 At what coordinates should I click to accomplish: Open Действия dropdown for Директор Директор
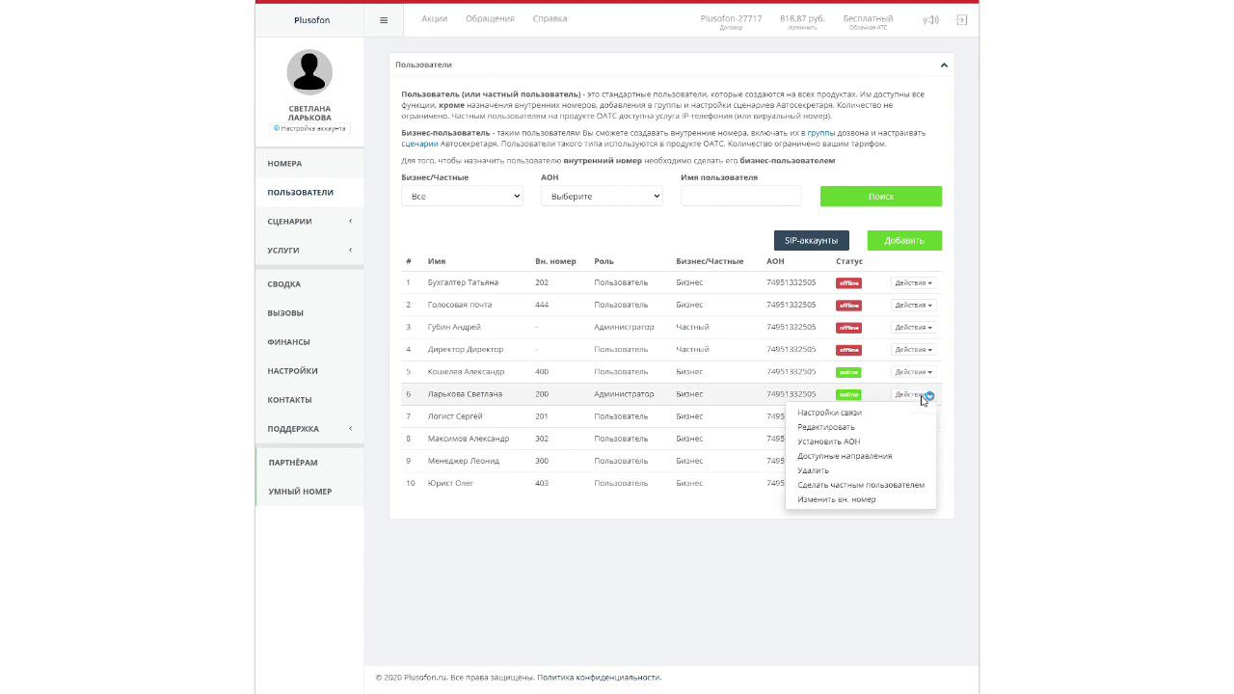[913, 349]
